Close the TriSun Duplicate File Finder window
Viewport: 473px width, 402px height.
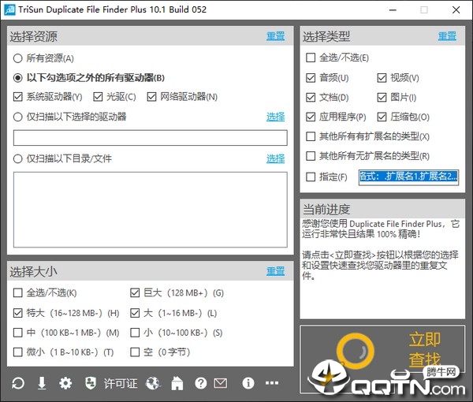coord(456,10)
